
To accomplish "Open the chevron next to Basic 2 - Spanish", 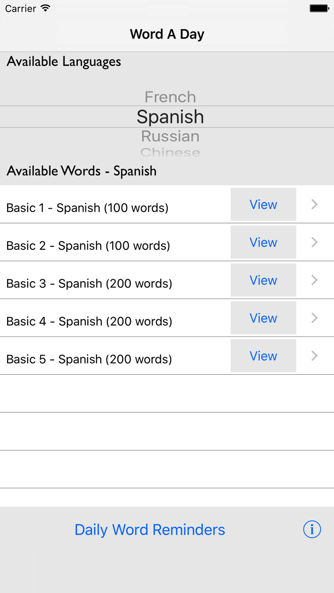I will point(314,242).
